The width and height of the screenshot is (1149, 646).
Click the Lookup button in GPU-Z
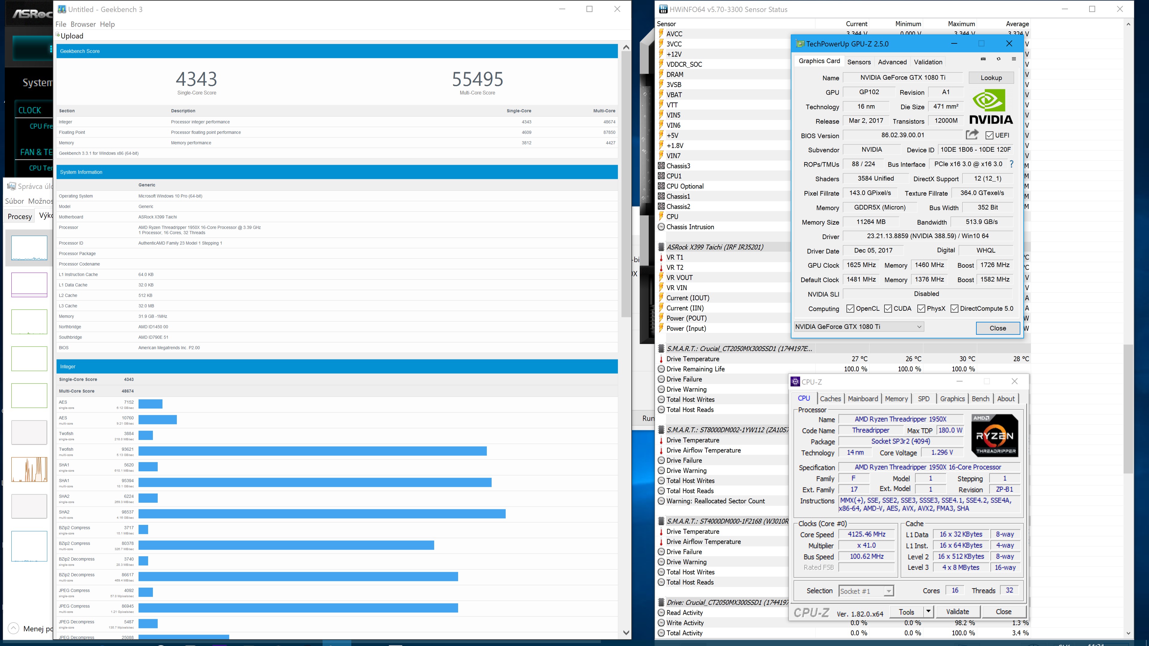pos(991,77)
